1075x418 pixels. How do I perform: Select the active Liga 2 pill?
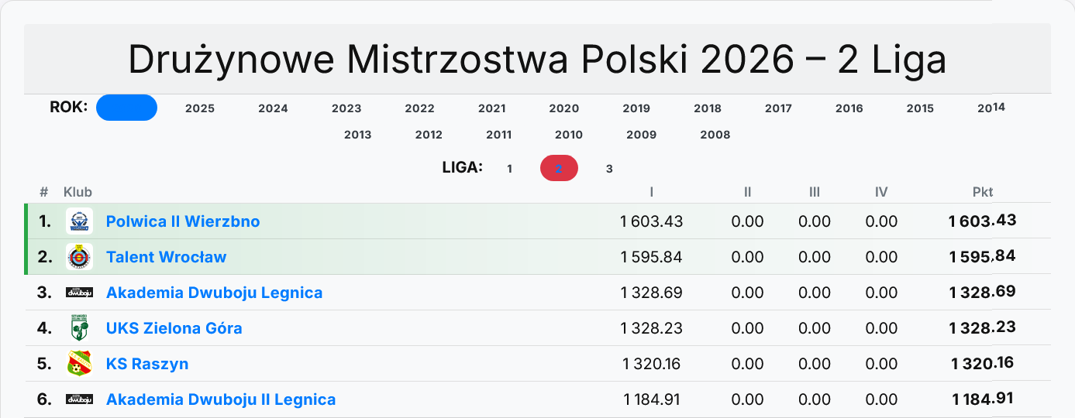(x=559, y=169)
